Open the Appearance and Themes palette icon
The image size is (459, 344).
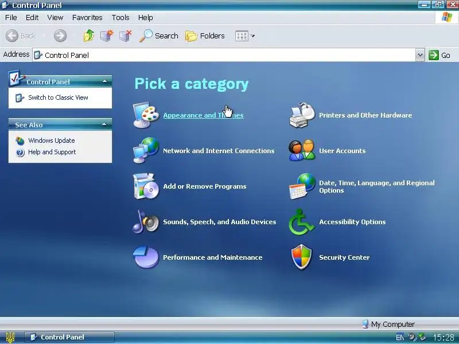(x=146, y=115)
